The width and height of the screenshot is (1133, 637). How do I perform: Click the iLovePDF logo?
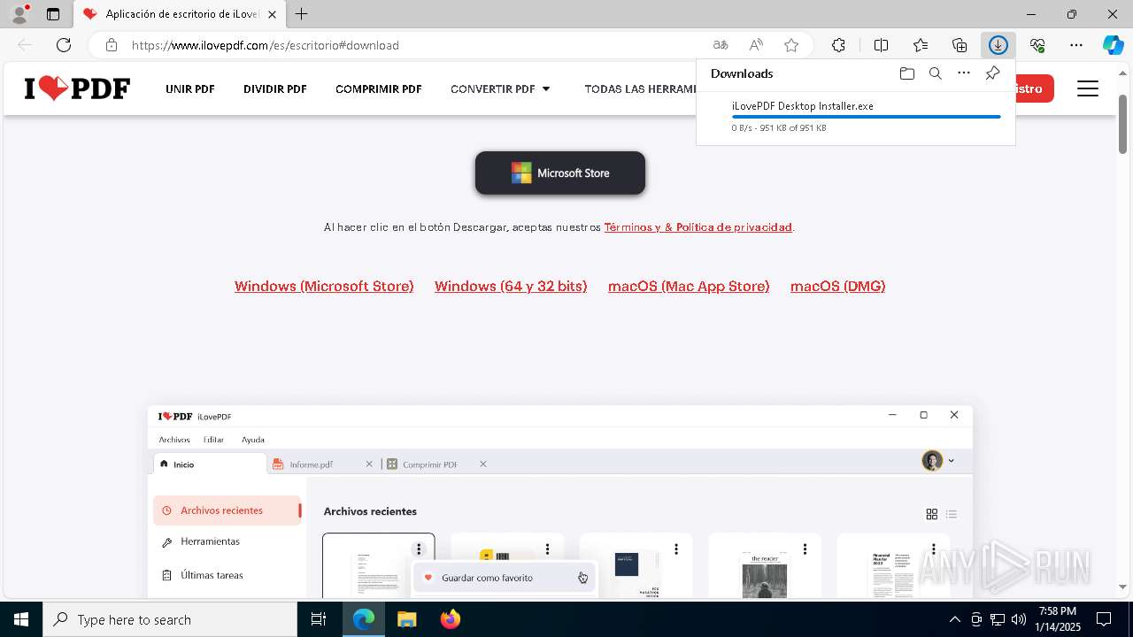(77, 88)
